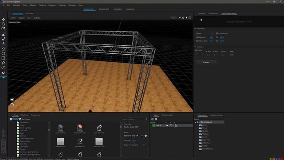The height and width of the screenshot is (160, 284).
Task: Open the Objects menu
Action: (x=33, y=5)
